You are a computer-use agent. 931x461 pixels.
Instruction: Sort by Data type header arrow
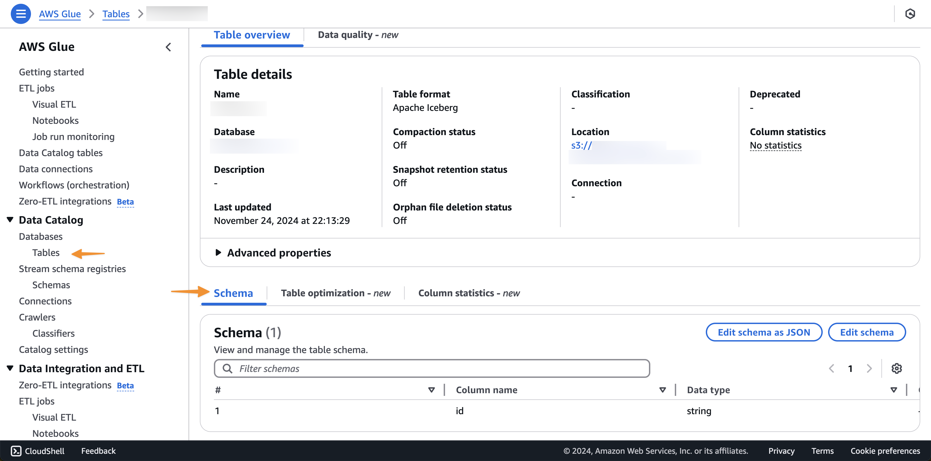[x=893, y=390]
